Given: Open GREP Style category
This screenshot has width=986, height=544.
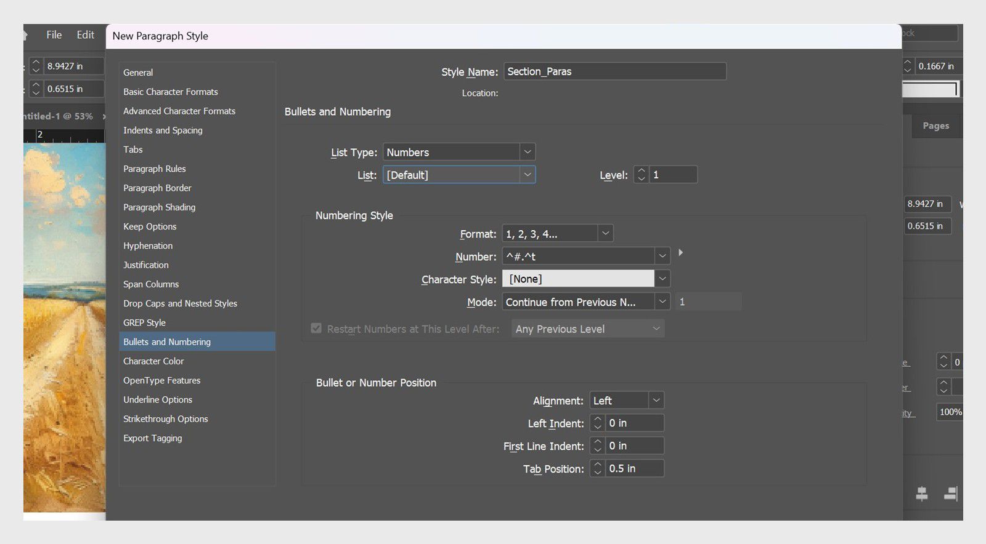Looking at the screenshot, I should click(197, 322).
